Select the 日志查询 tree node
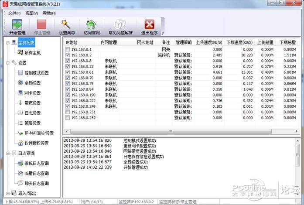 [26, 154]
